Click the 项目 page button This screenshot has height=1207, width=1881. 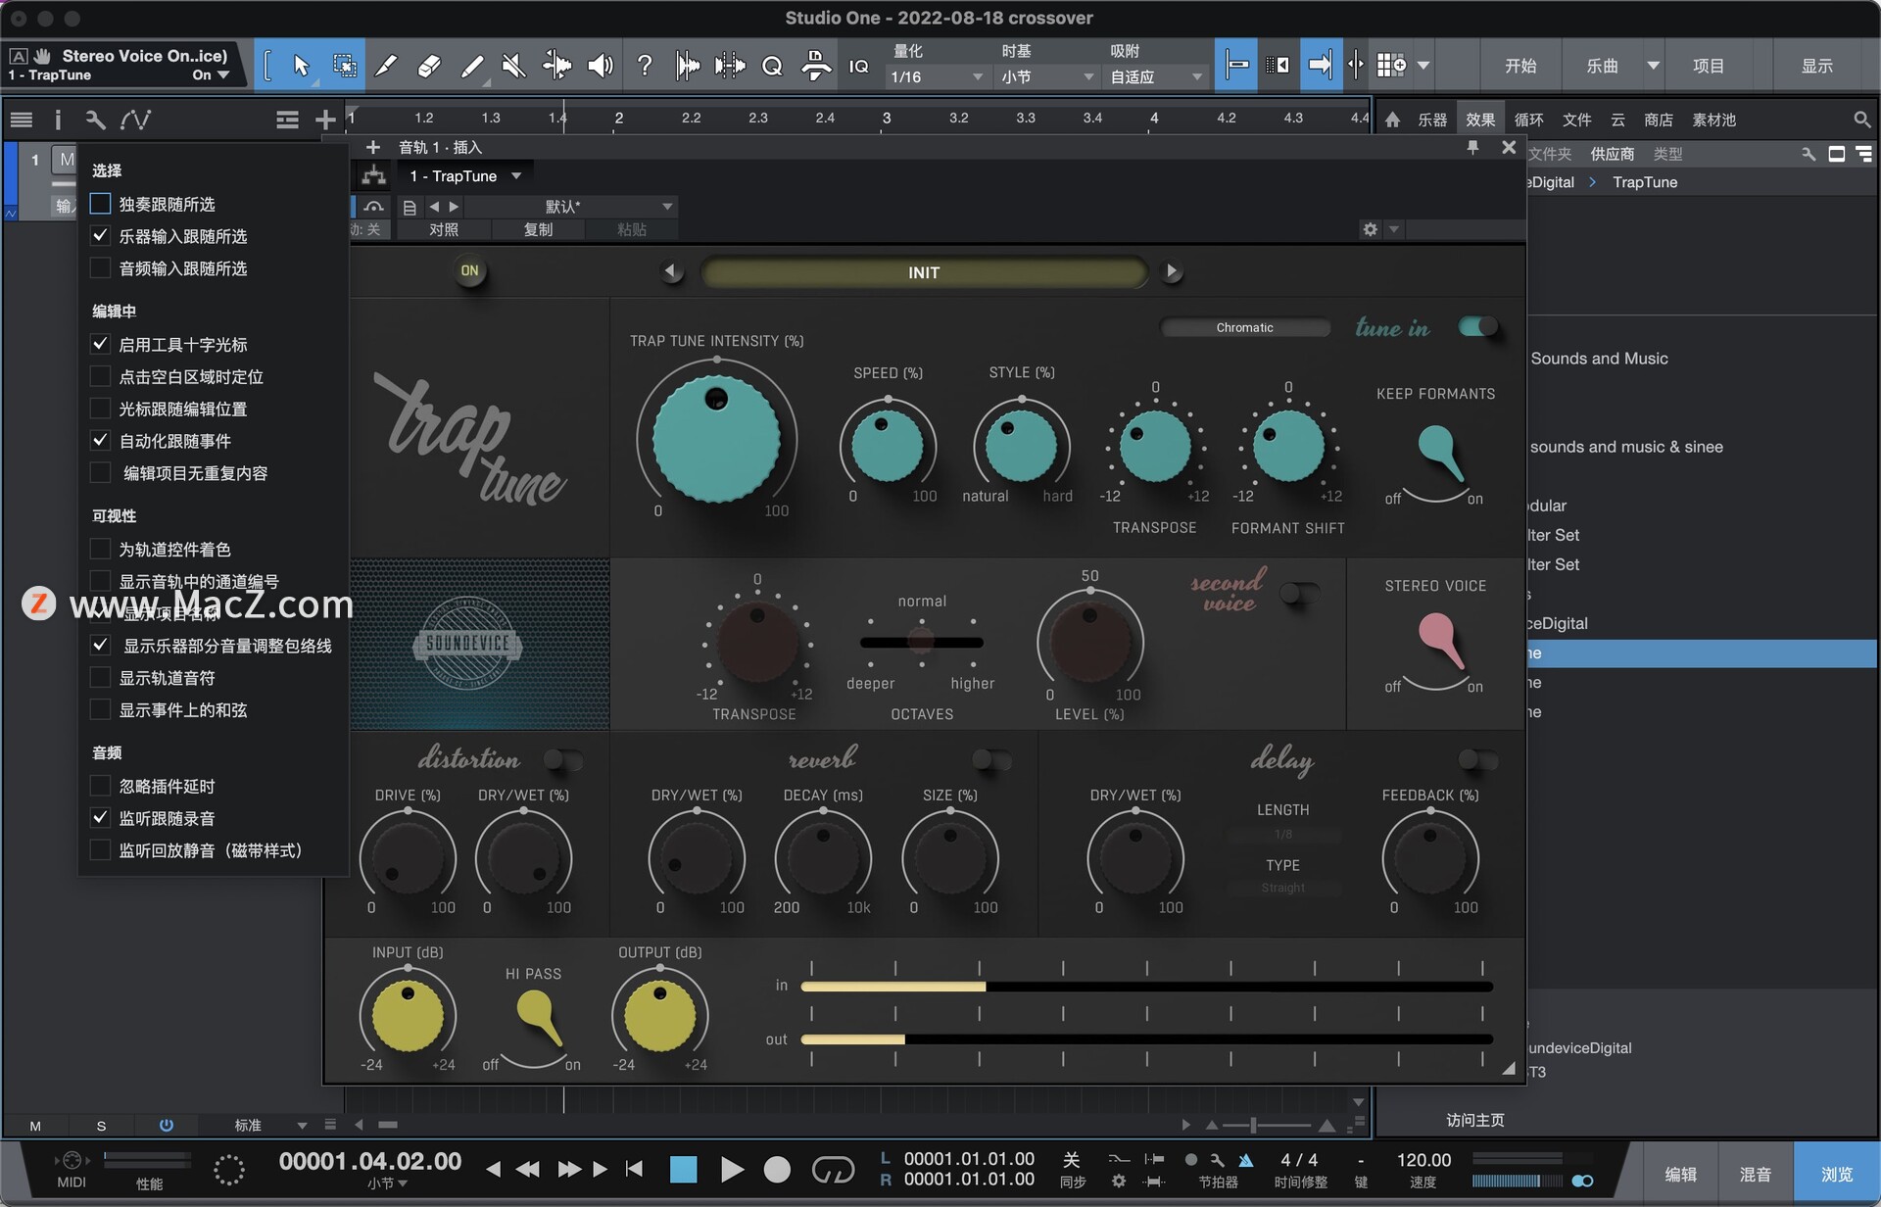coord(1709,66)
